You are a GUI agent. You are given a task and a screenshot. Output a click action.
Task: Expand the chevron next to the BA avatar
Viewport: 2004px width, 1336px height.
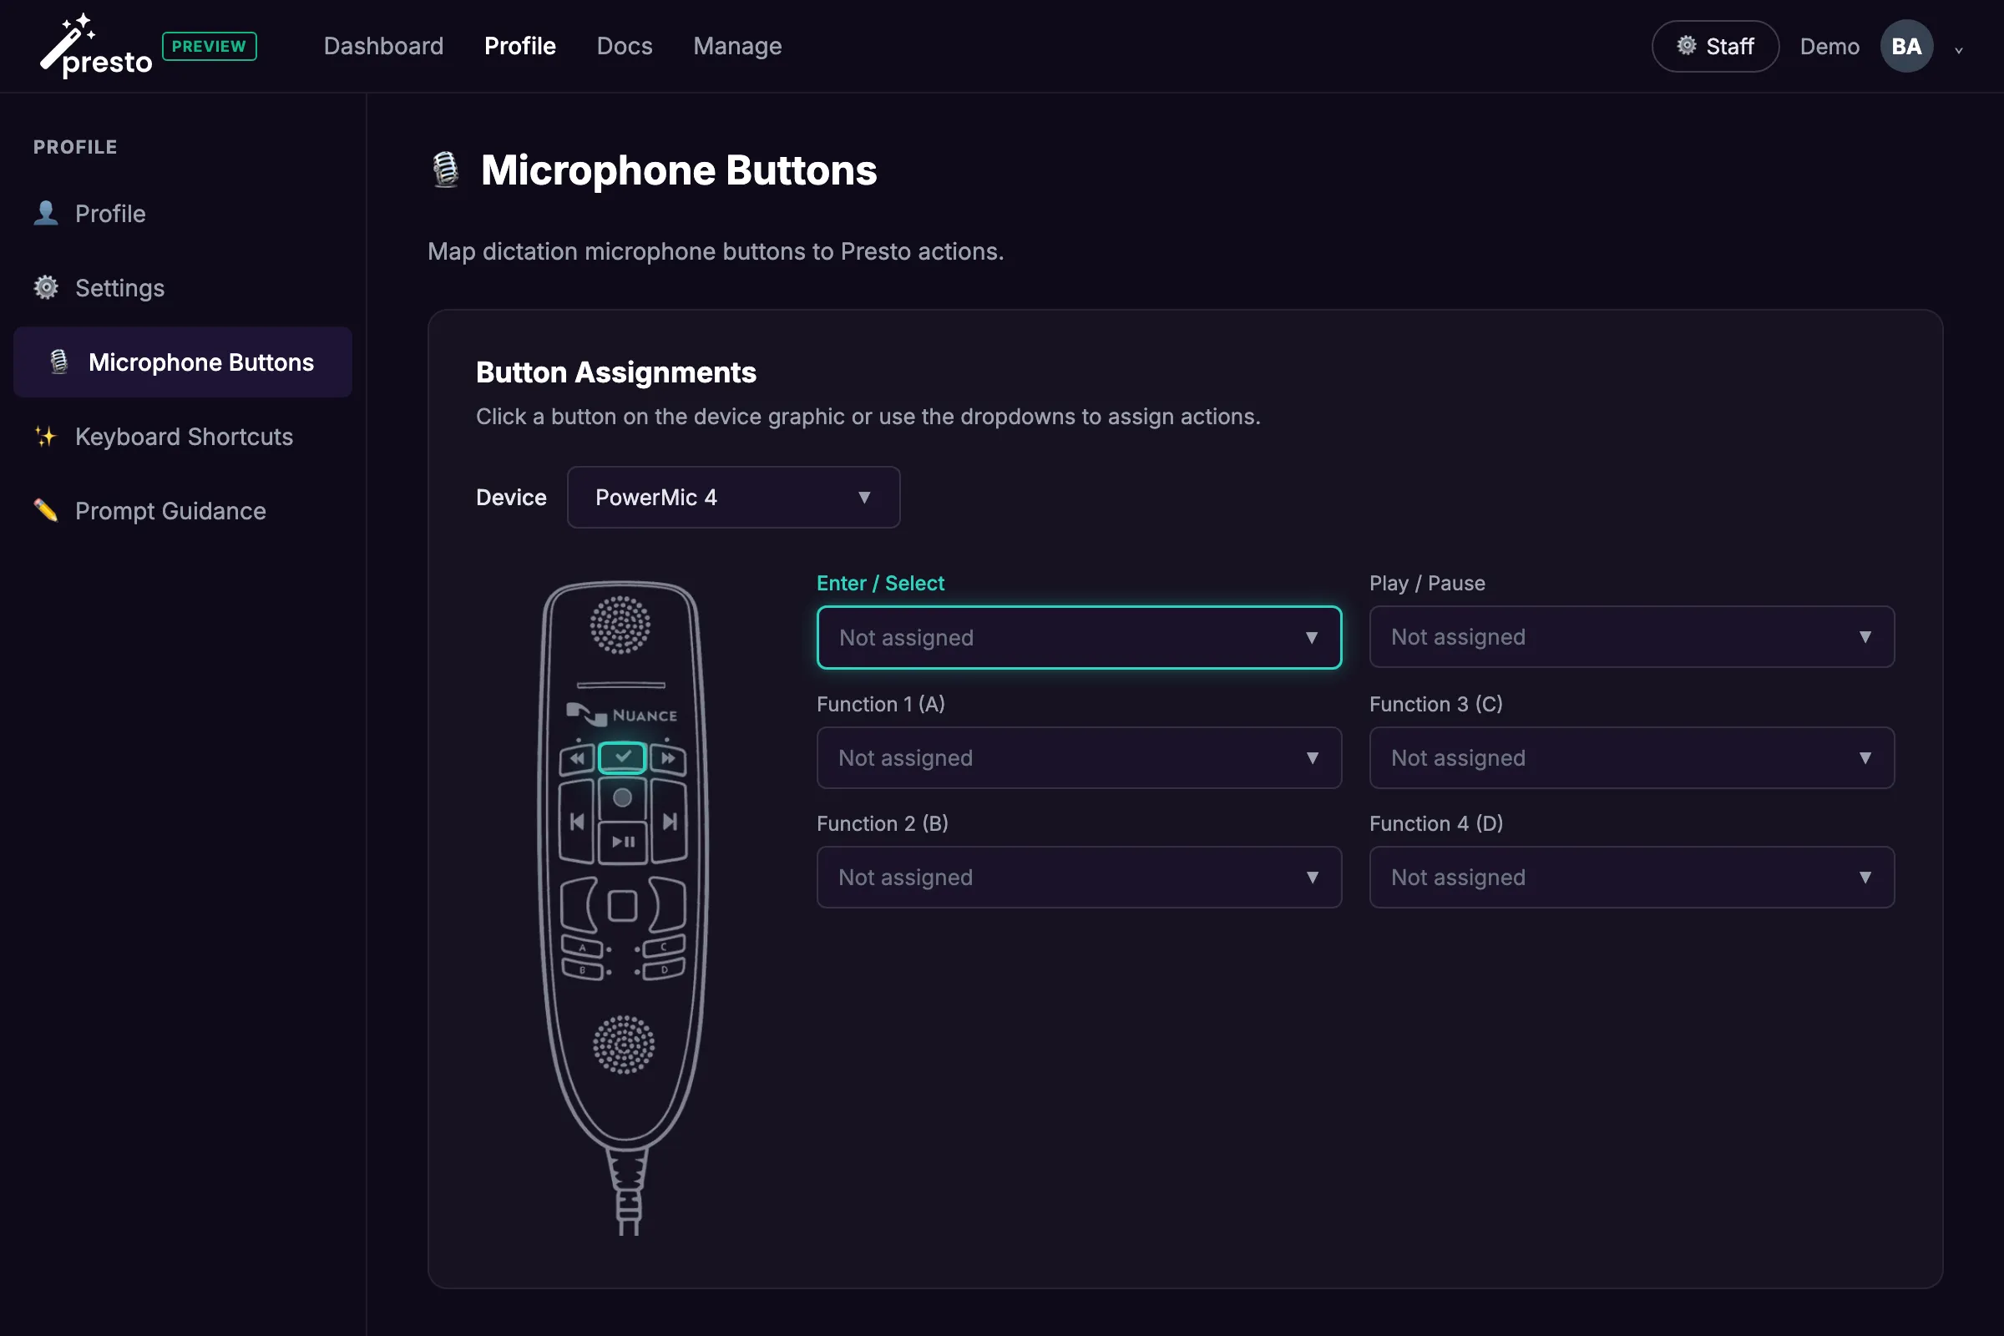coord(1958,51)
